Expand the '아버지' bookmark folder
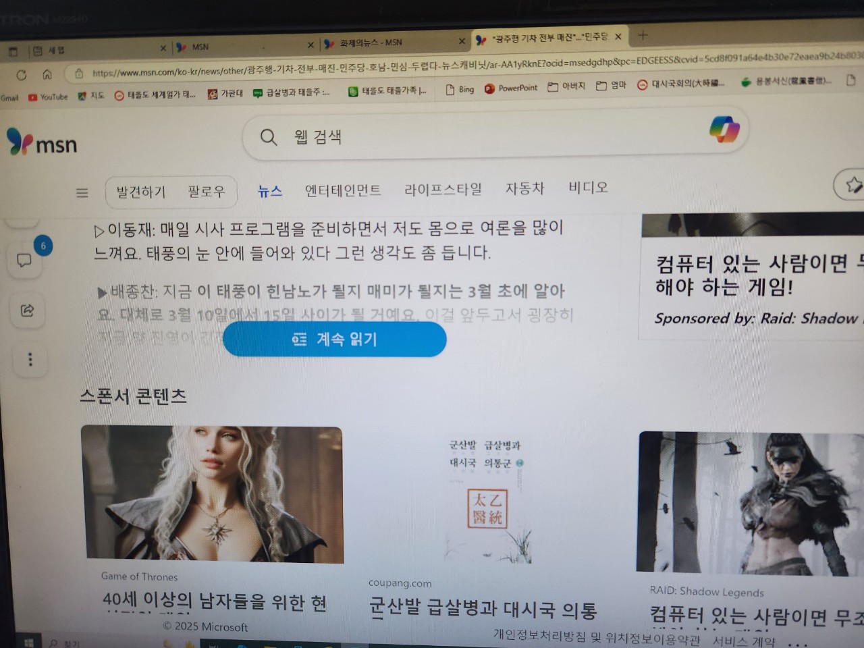Screen dimensions: 864x648 (x=566, y=86)
